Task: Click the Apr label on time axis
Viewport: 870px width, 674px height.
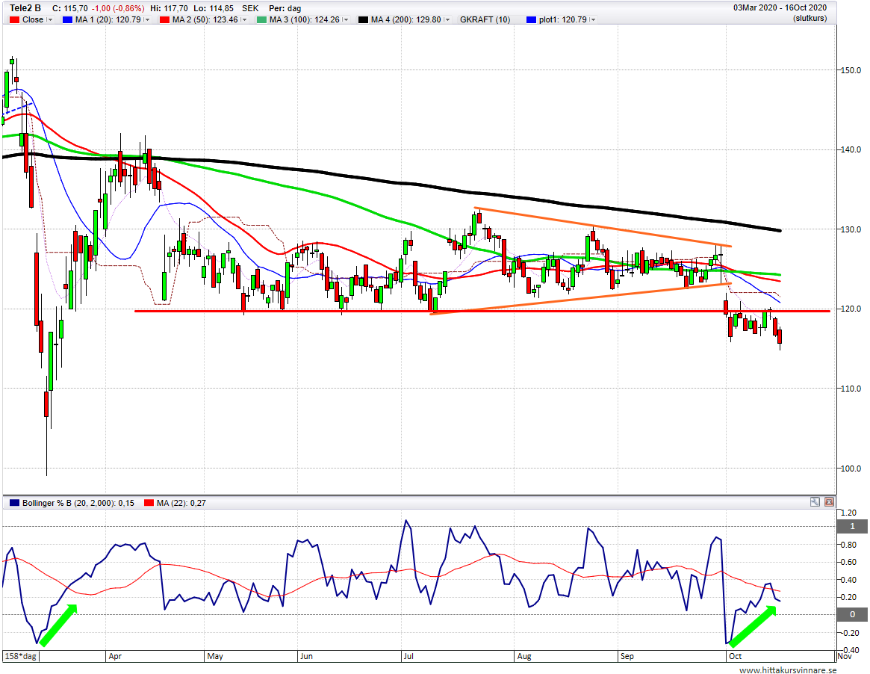Action: tap(115, 656)
